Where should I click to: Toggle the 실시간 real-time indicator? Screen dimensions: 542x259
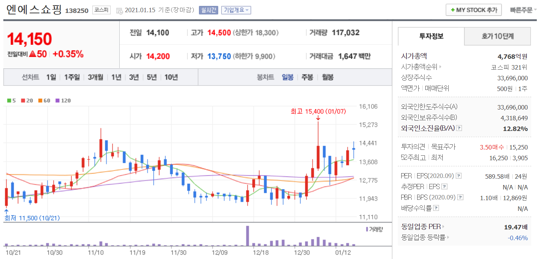208,10
